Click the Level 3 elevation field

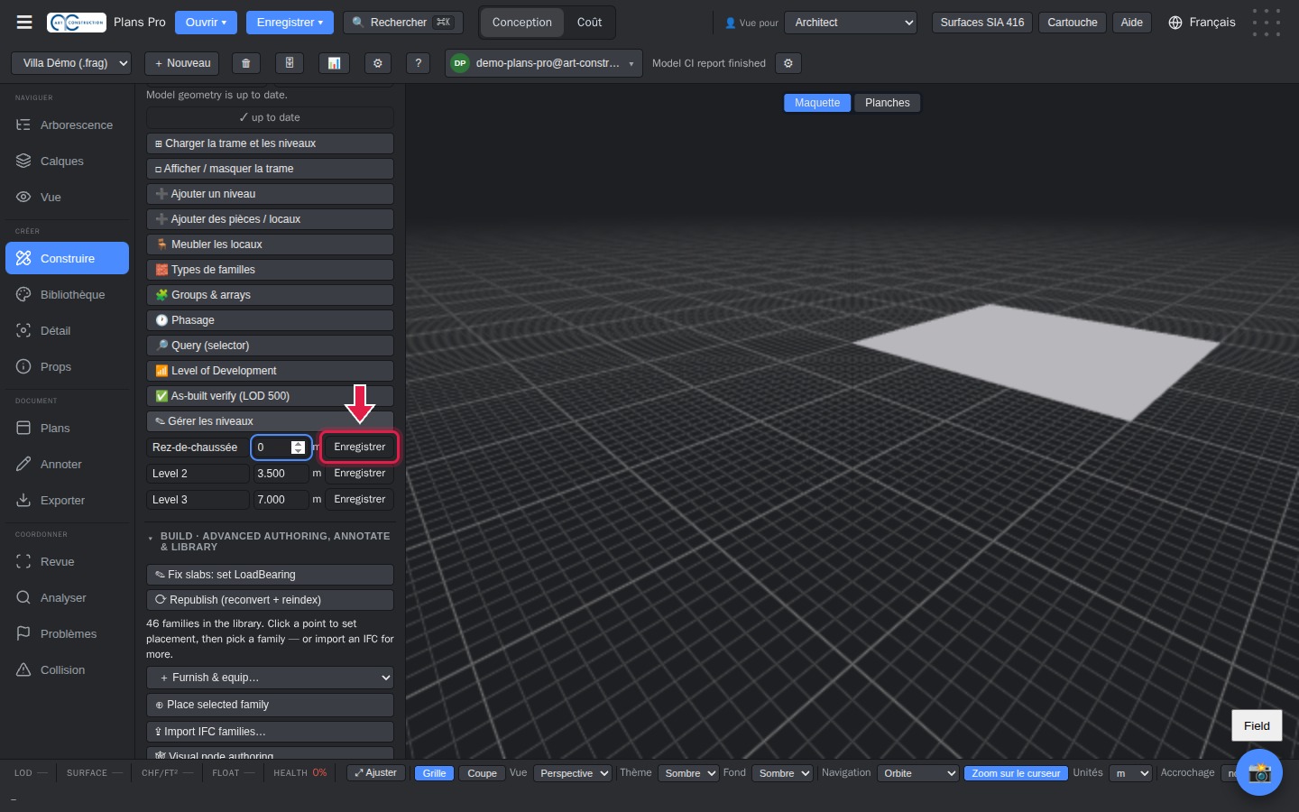[280, 500]
